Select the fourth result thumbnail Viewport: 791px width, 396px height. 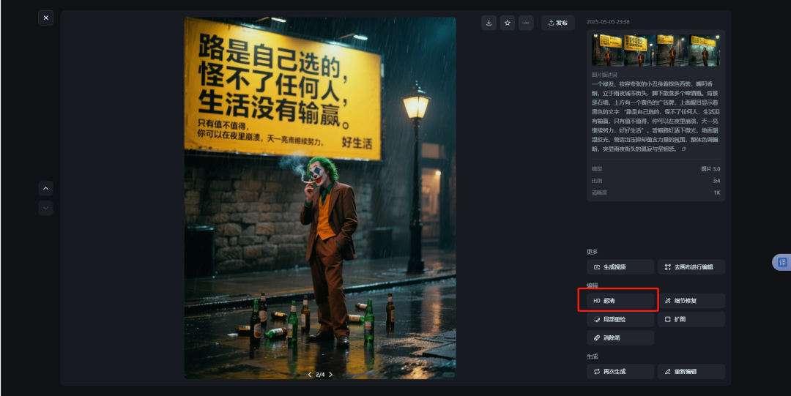pyautogui.click(x=705, y=50)
